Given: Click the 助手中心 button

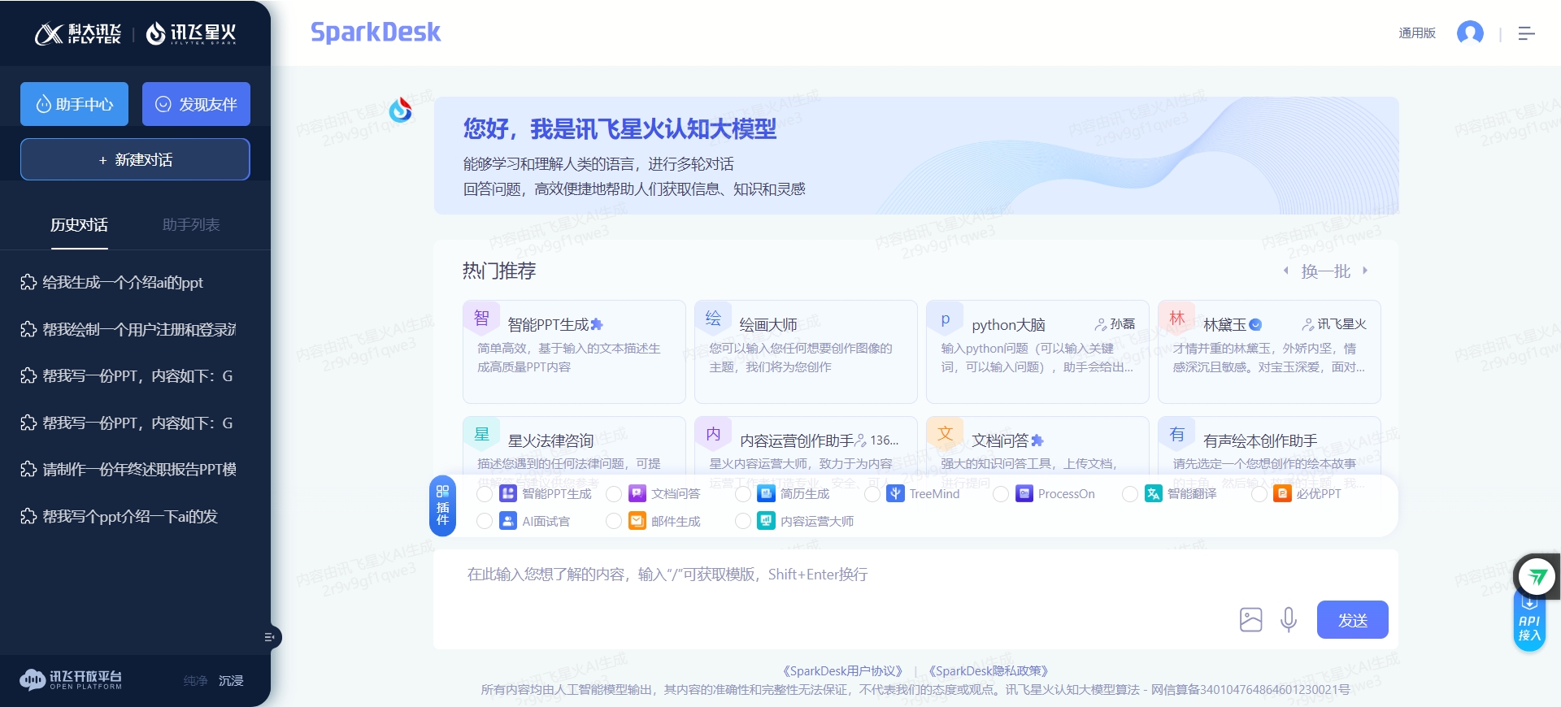Looking at the screenshot, I should pos(74,104).
